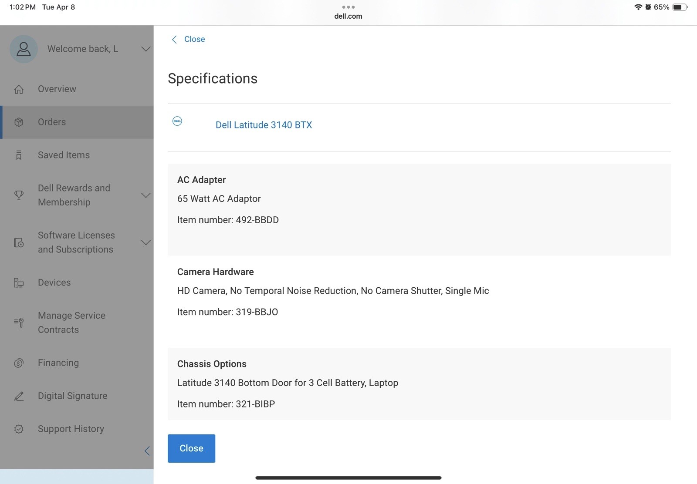Go to Saved Items
697x484 pixels.
(x=77, y=155)
